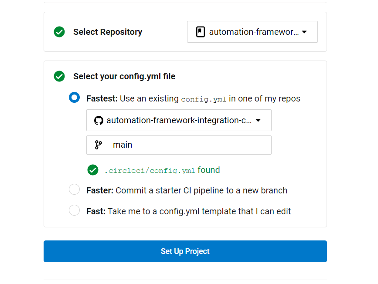Click into the main branch input field
The width and height of the screenshot is (378, 284).
pyautogui.click(x=179, y=145)
